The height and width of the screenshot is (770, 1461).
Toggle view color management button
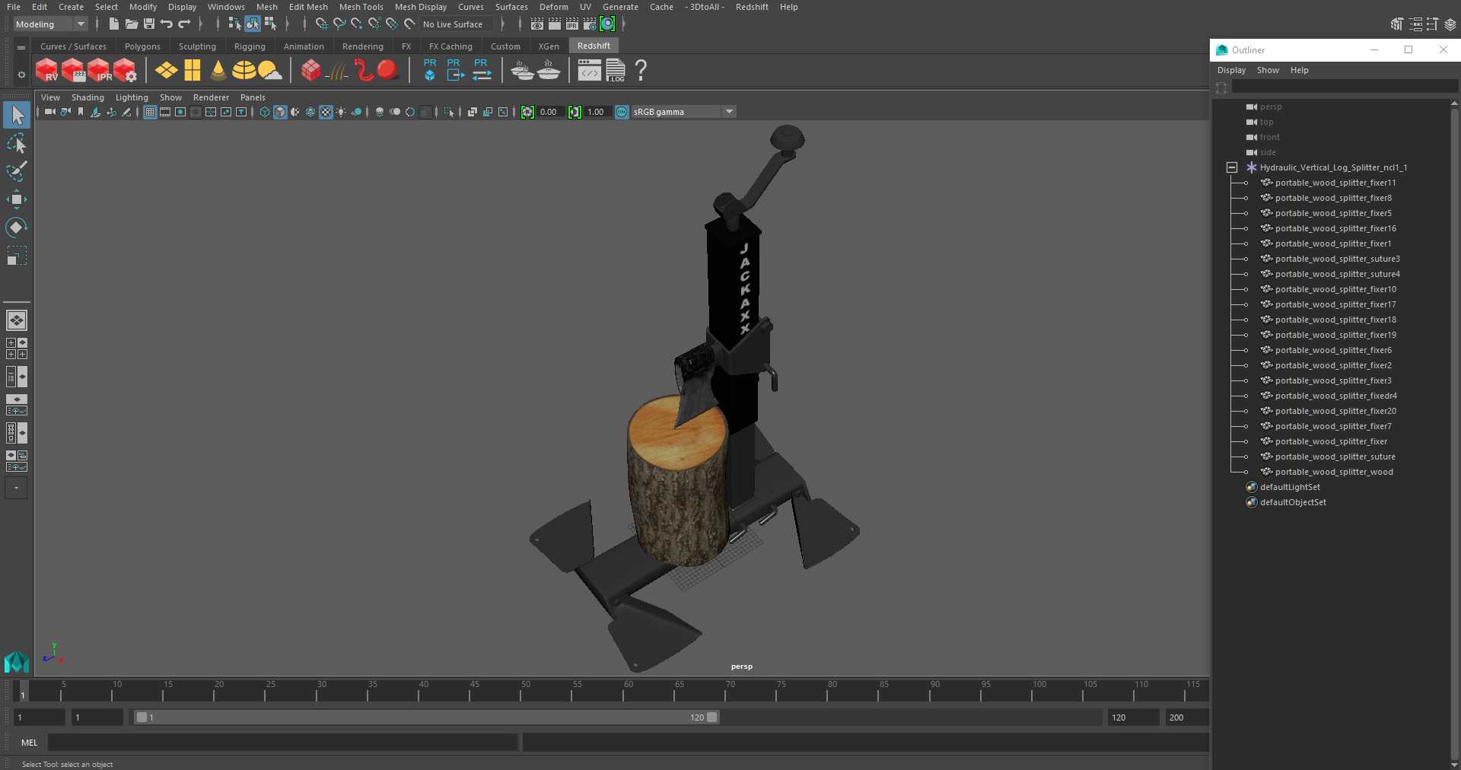[x=622, y=112]
